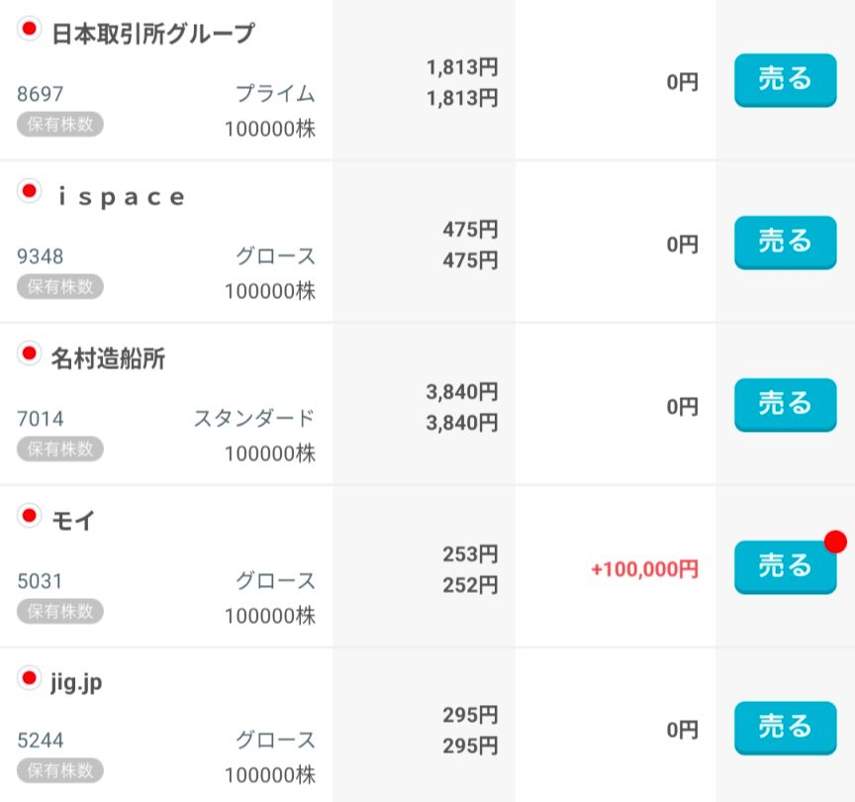Tap 売る button in モイ row
The image size is (855, 802).
point(785,566)
